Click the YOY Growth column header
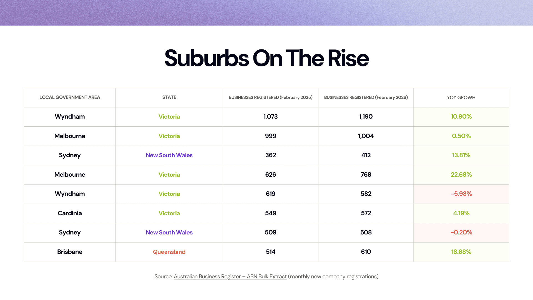This screenshot has width=533, height=300. point(461,97)
